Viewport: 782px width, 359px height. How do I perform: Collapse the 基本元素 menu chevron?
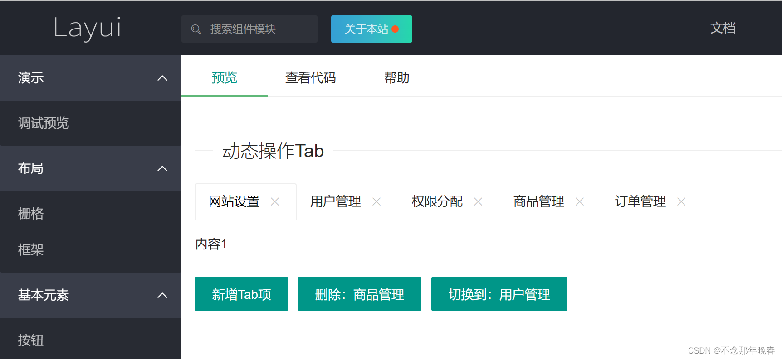coord(162,295)
